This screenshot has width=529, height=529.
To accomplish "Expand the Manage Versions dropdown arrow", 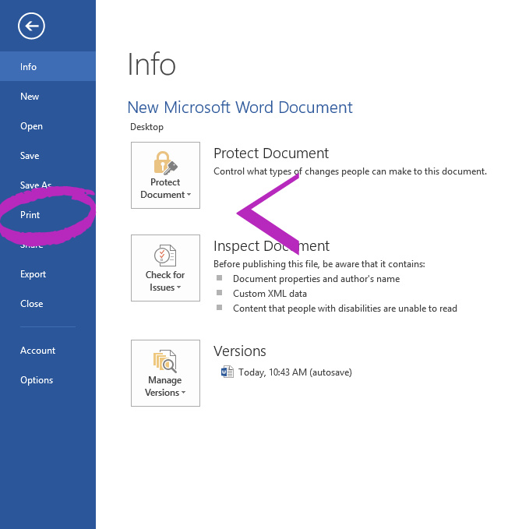I will click(184, 393).
